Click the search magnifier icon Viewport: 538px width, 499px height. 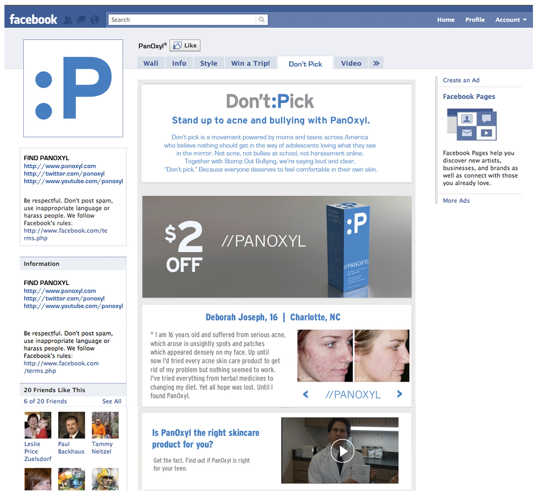point(262,20)
